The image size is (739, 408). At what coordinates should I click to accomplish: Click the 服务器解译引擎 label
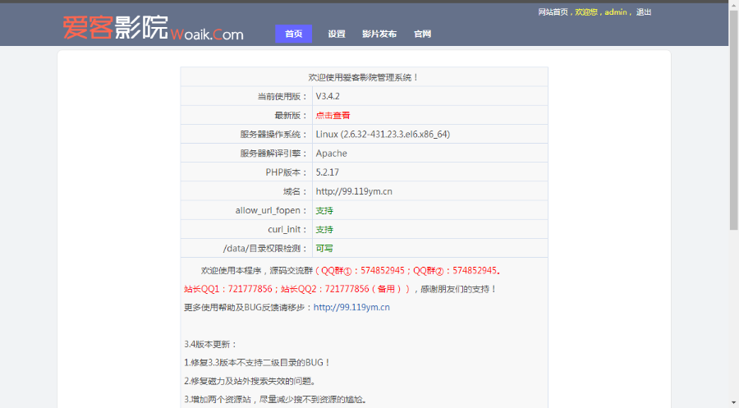[273, 154]
